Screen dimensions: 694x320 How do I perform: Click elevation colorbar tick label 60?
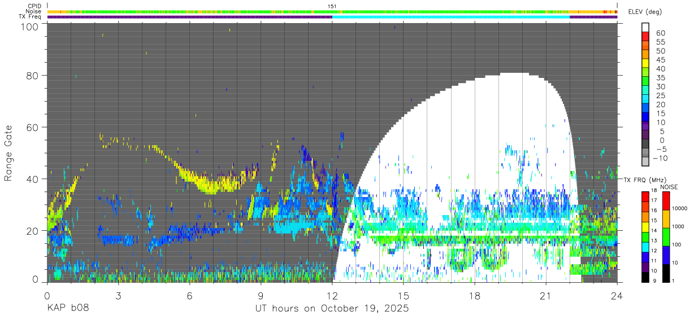pyautogui.click(x=660, y=32)
